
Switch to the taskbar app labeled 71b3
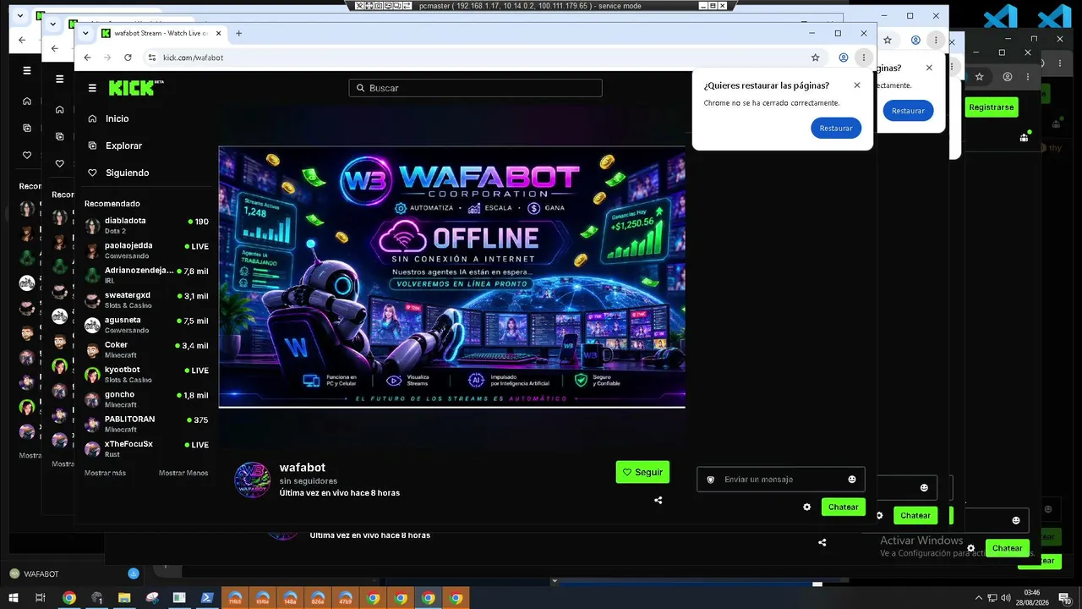tap(235, 598)
